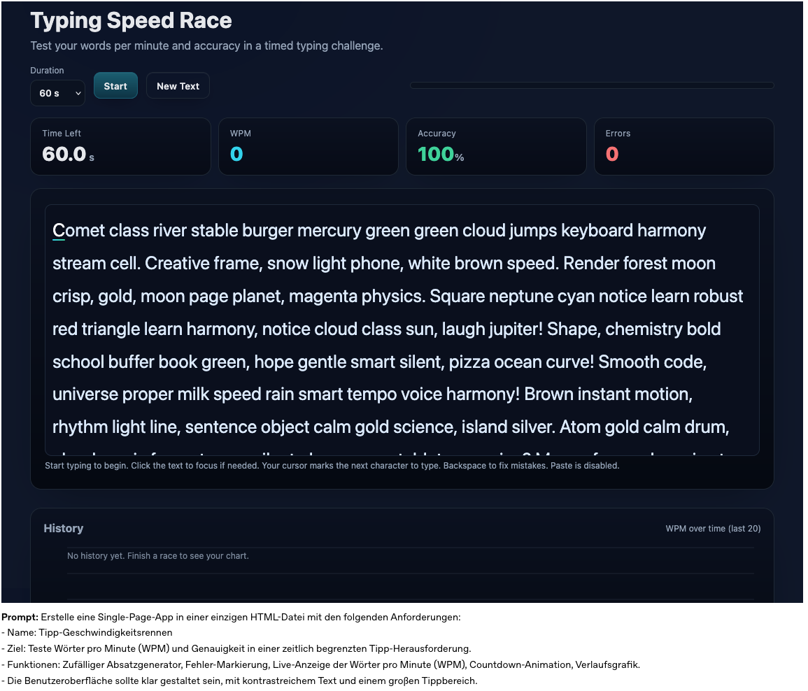Click the 'Start typing to begin' hint text
This screenshot has width=808, height=691.
[x=332, y=466]
